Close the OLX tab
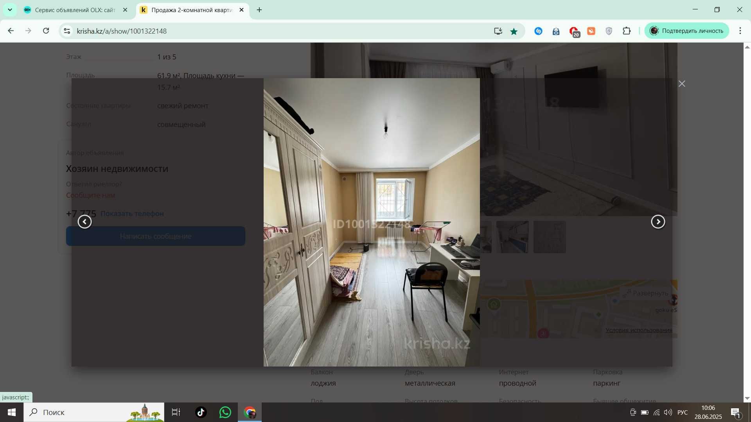The width and height of the screenshot is (751, 422). (125, 10)
